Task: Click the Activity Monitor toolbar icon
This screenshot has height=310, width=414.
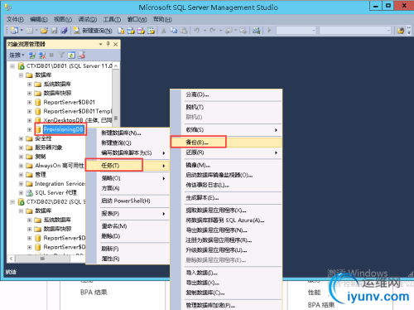Action: pos(256,31)
